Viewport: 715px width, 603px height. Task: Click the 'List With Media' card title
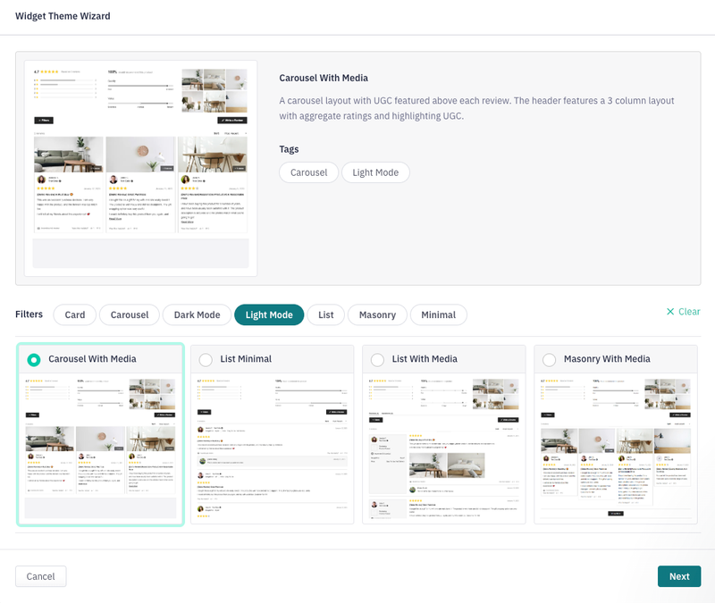tap(425, 359)
